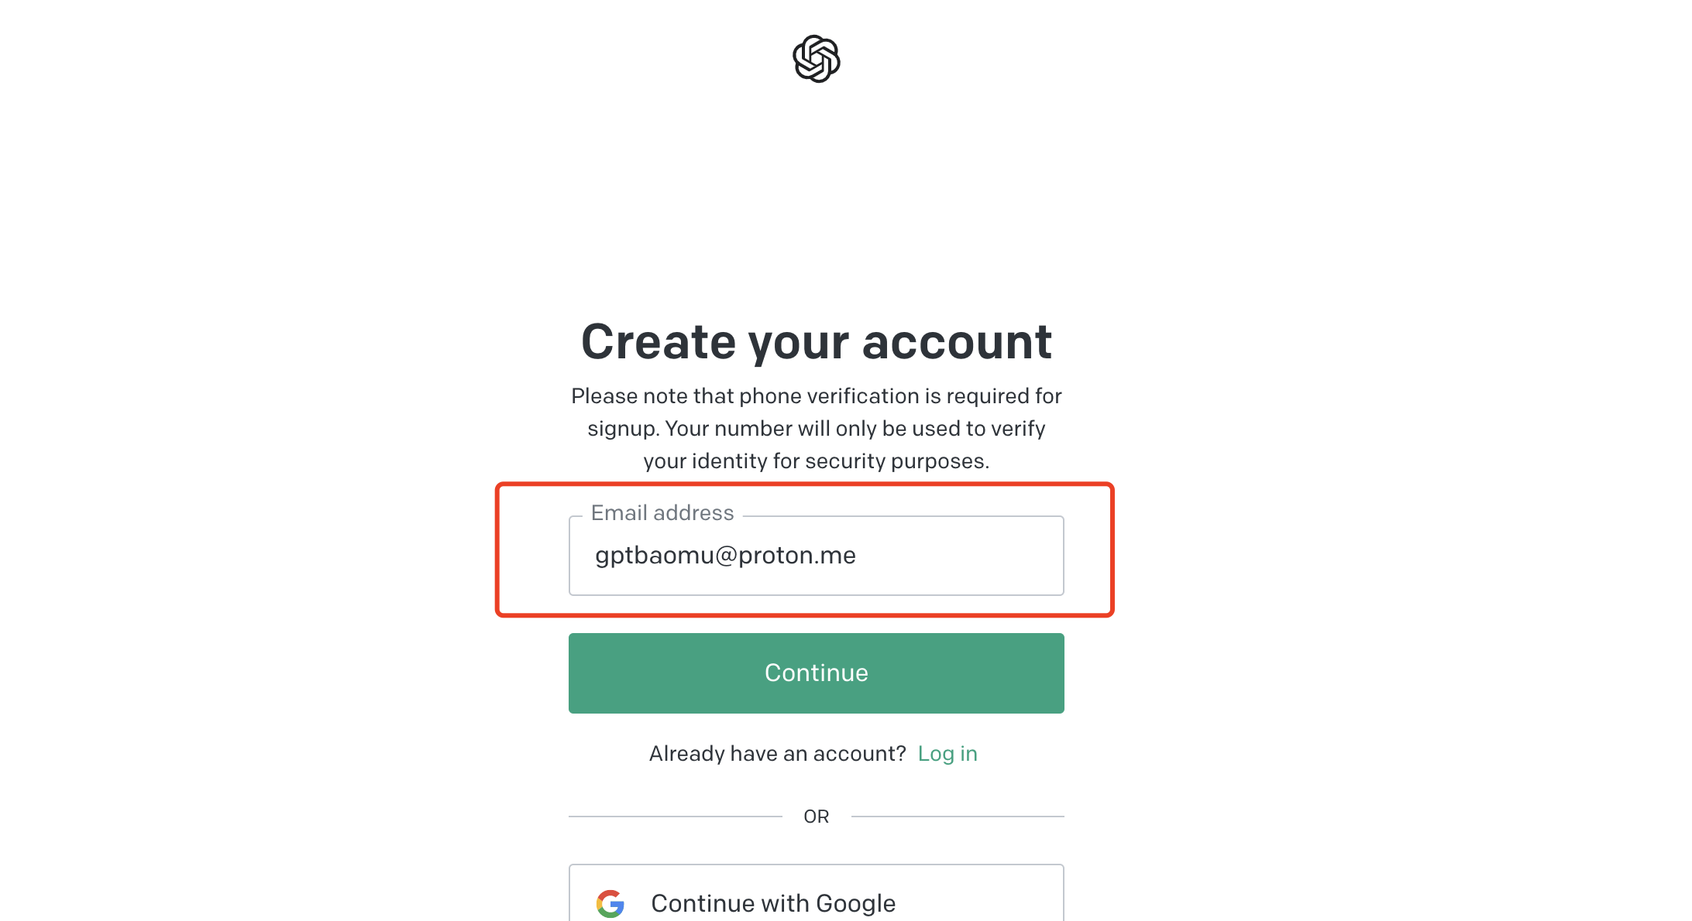Open the Log in link

pyautogui.click(x=947, y=754)
